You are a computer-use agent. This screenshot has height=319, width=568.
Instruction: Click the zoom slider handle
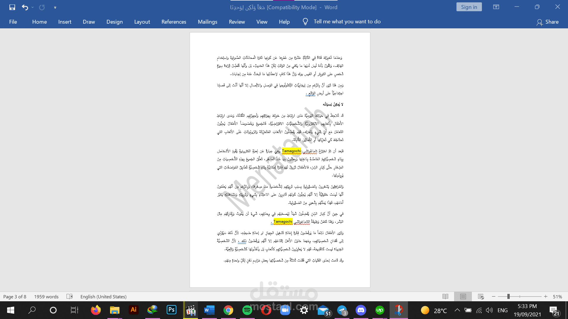(x=508, y=297)
